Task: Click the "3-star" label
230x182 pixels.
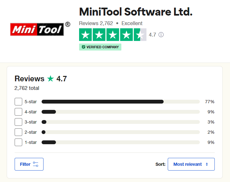Action: click(30, 122)
